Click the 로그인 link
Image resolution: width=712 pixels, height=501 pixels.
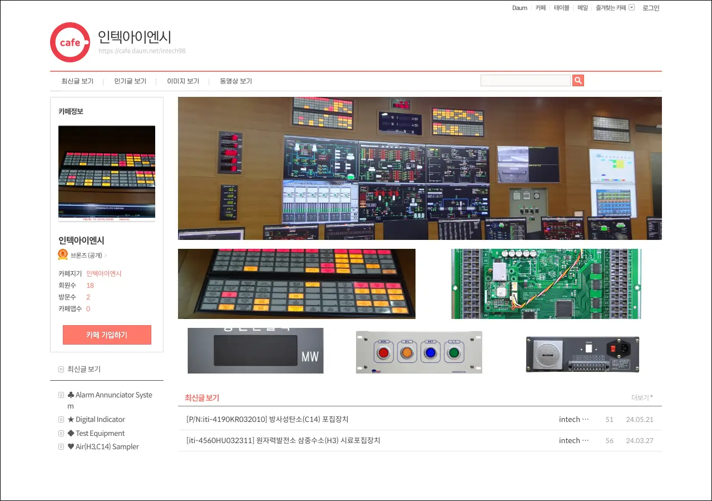651,8
